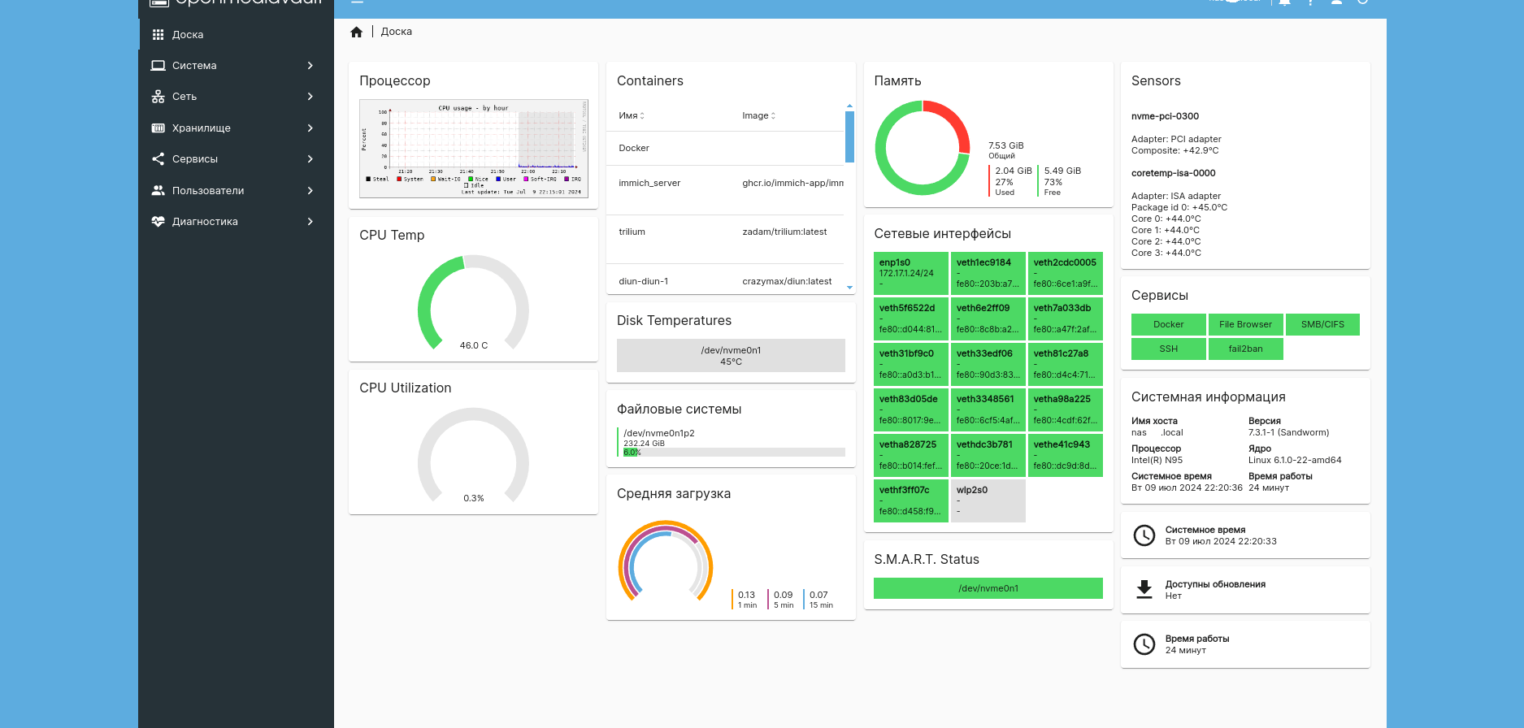
Task: Click the memory usage donut chart
Action: coord(923,148)
